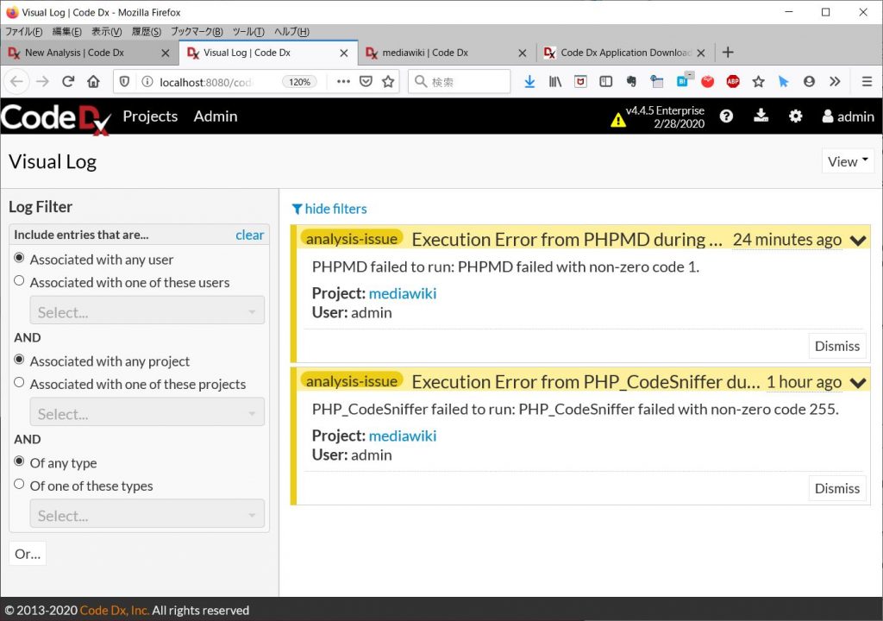
Task: Open the ツール(T) menu
Action: 248,32
